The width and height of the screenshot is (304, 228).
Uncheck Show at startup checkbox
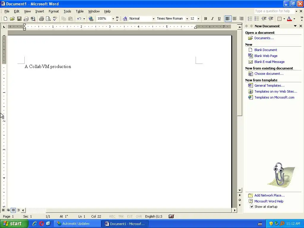click(251, 207)
